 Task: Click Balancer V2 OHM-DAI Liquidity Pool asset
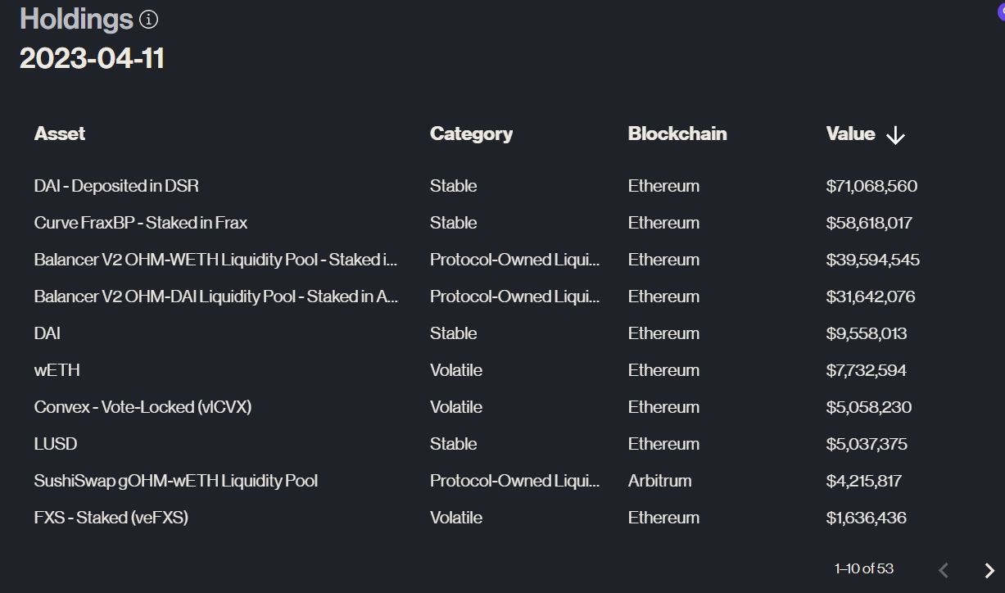pyautogui.click(x=215, y=296)
